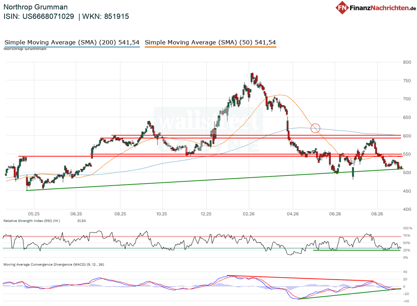Screen dimensions: 417x306
Task: Click the RSI 25% axis label
Action: point(407,250)
